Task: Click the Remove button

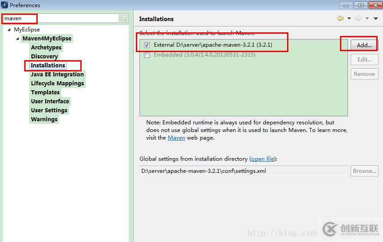Action: (364, 74)
